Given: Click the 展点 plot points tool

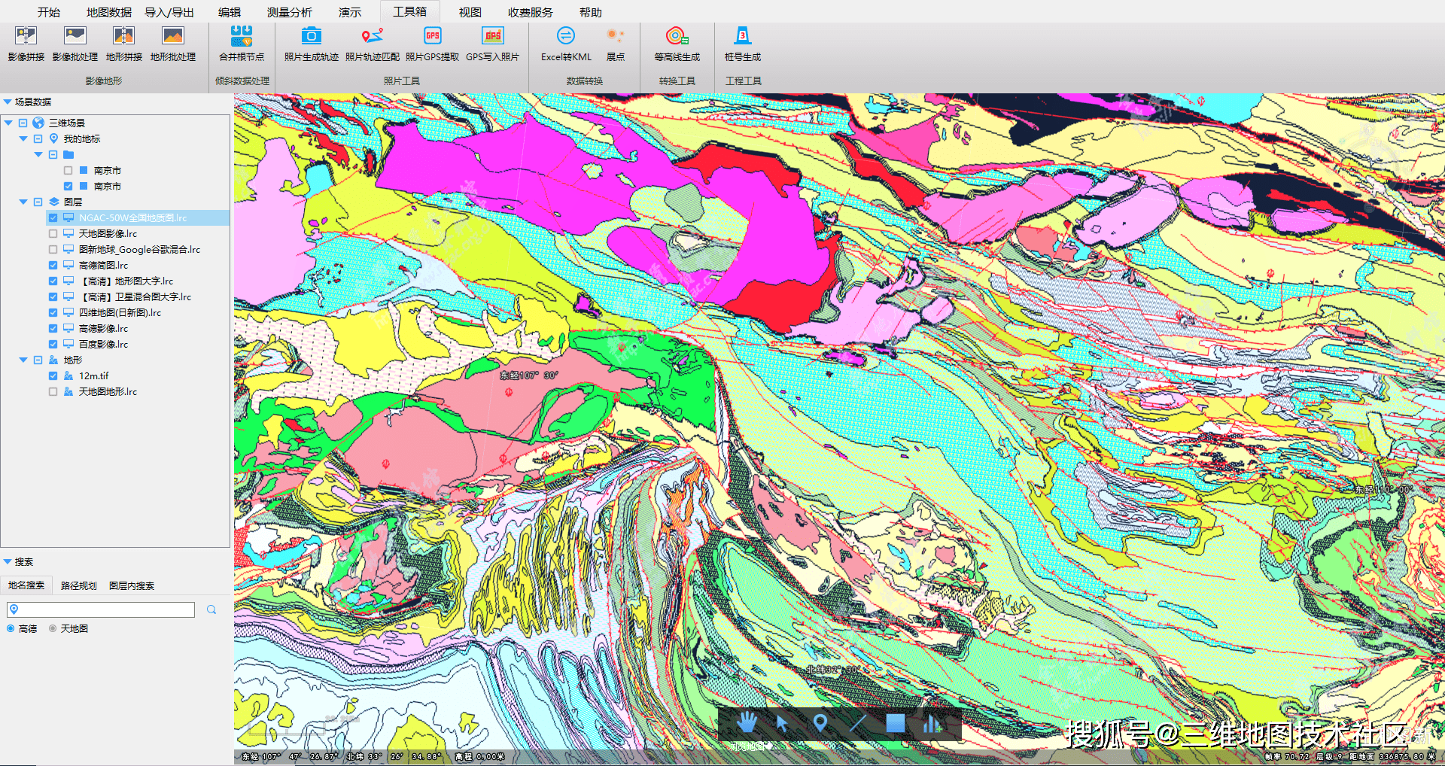Looking at the screenshot, I should [x=616, y=44].
